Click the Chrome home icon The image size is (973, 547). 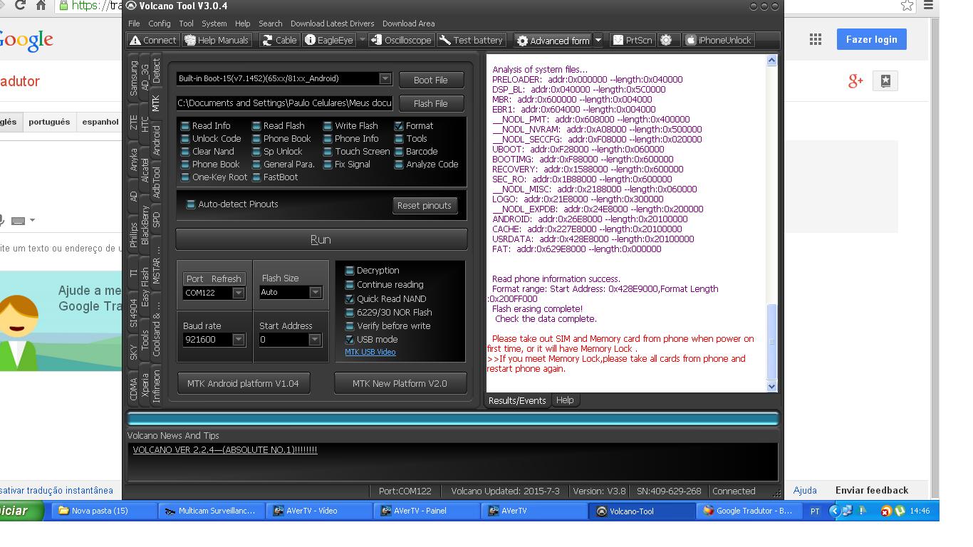pyautogui.click(x=41, y=6)
